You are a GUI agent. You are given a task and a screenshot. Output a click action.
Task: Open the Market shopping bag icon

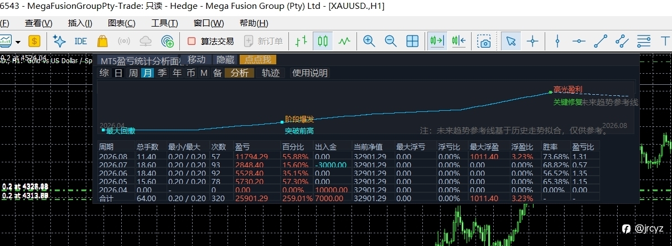coord(102,41)
